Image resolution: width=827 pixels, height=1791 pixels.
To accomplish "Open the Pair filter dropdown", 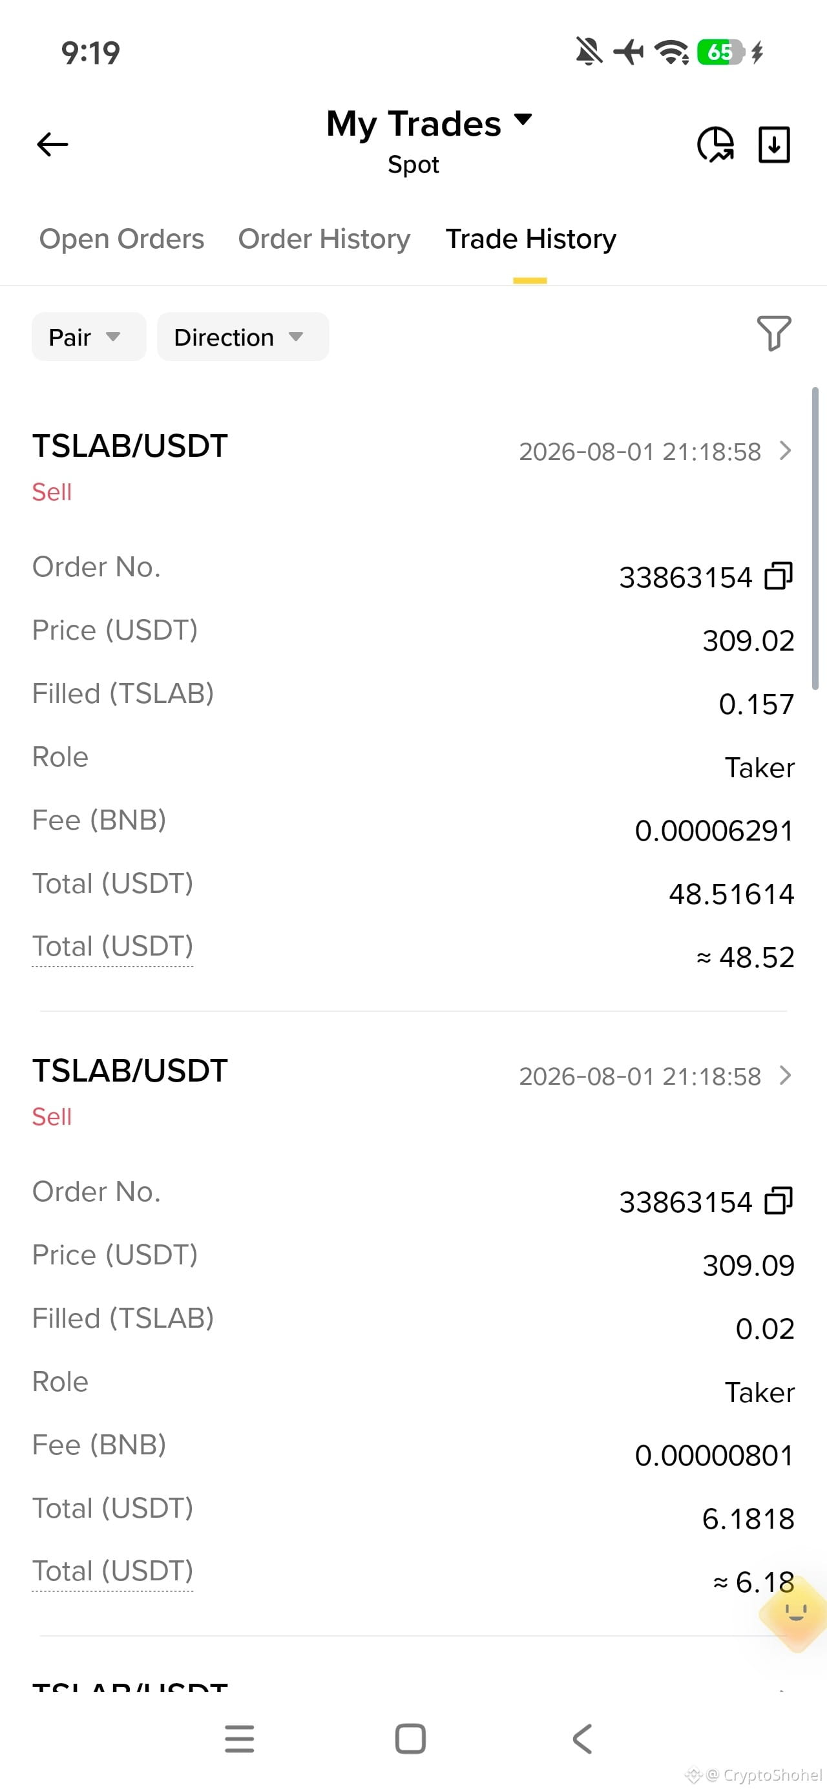I will click(89, 337).
